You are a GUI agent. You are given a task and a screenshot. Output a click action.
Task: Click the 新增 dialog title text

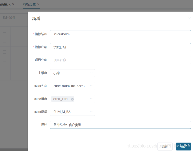[36, 19]
